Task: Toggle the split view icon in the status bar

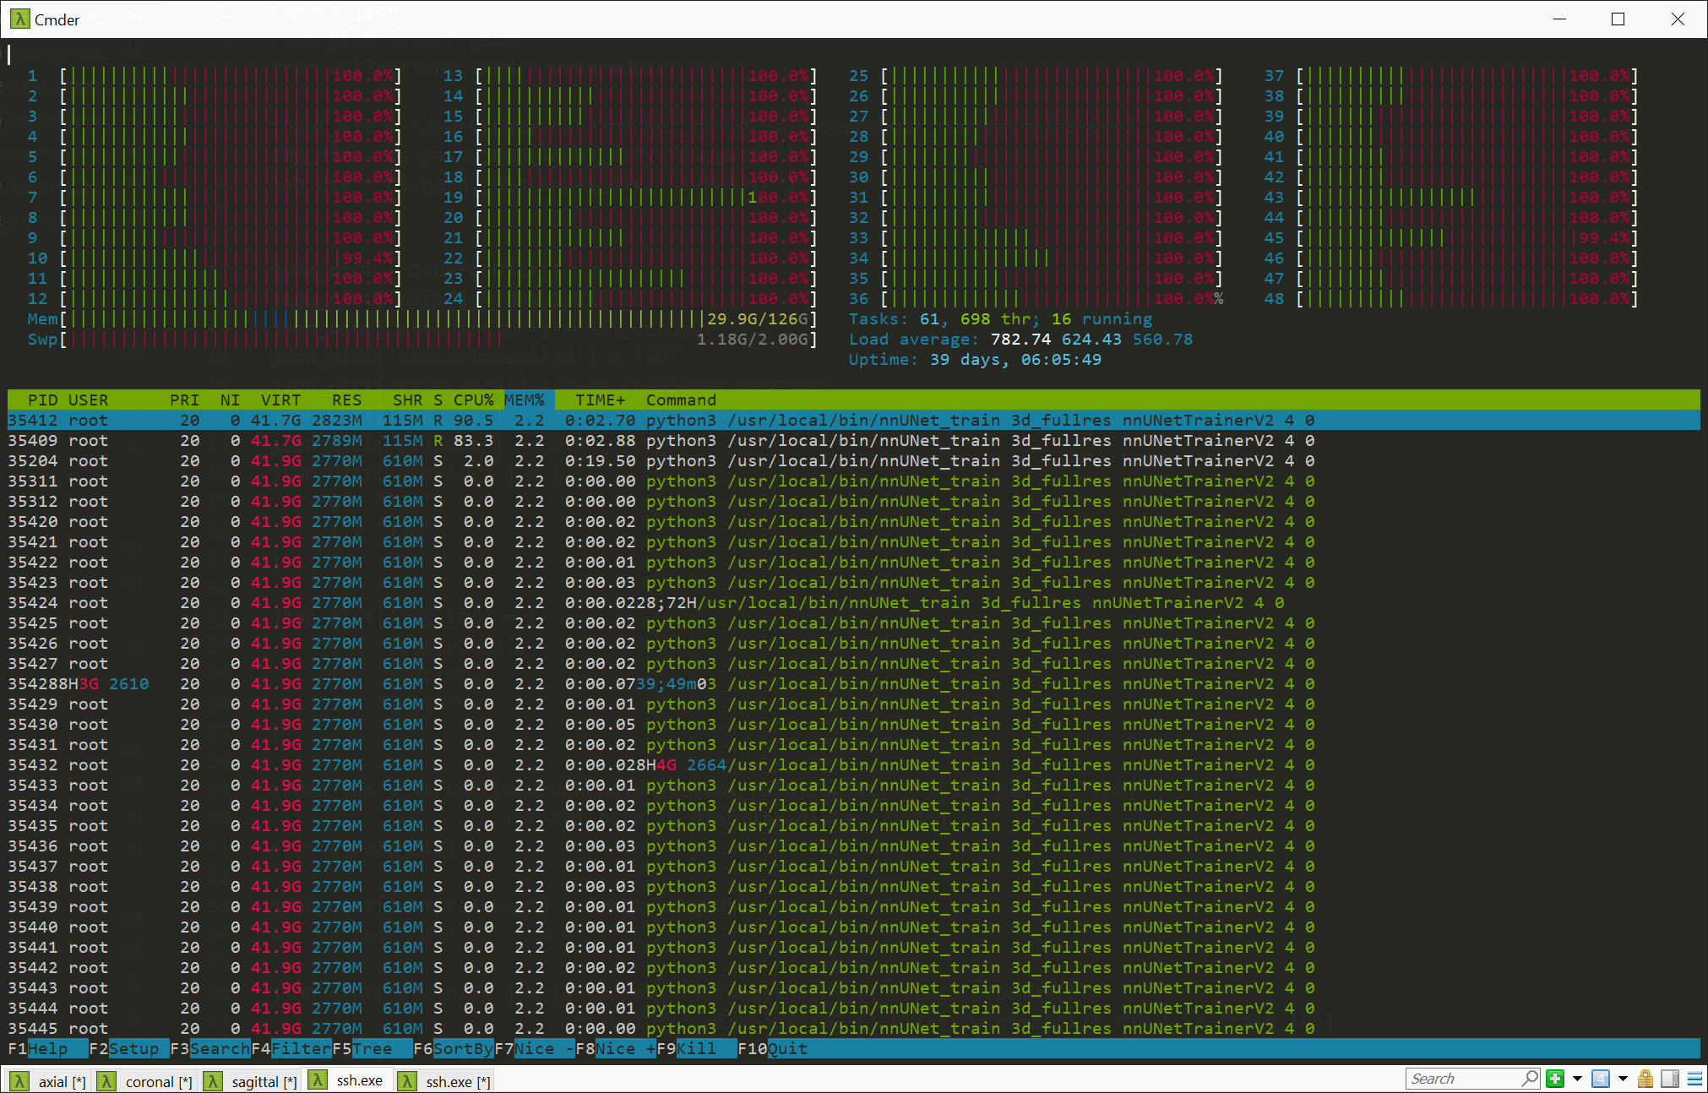Action: [1668, 1079]
